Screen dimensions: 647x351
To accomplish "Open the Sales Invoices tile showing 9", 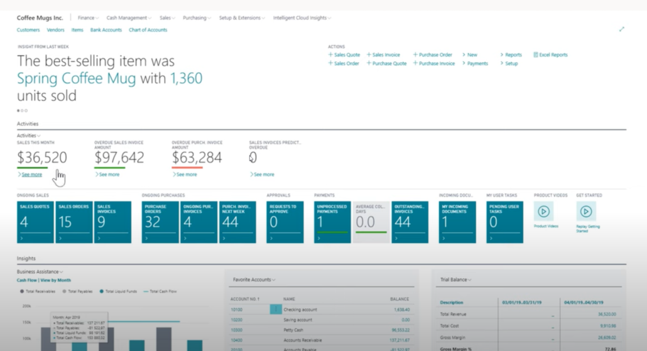I will tap(112, 222).
